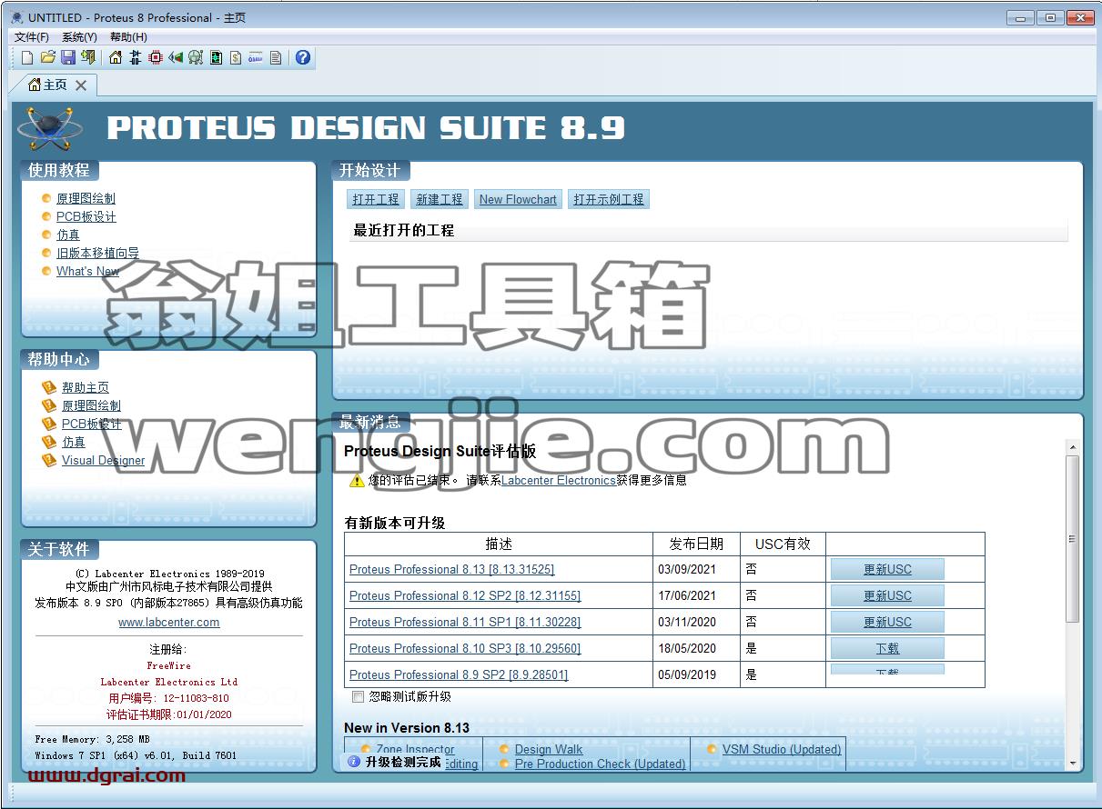
Task: Open the www.labcenter.com link
Action: [169, 623]
